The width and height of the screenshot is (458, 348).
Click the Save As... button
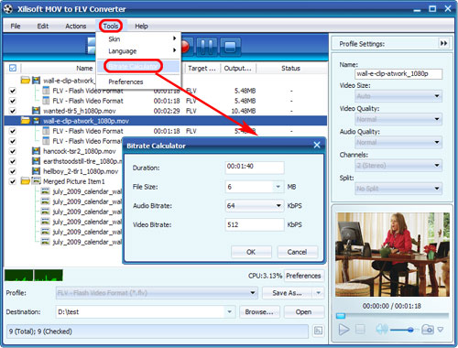(287, 293)
